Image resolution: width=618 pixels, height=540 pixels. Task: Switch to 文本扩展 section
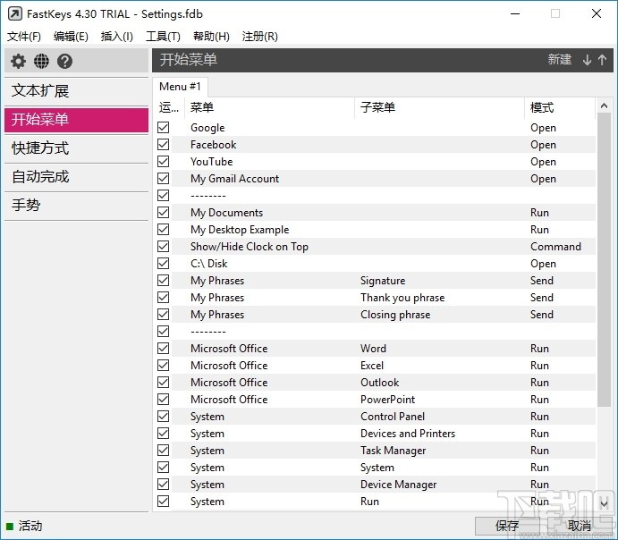[x=76, y=91]
